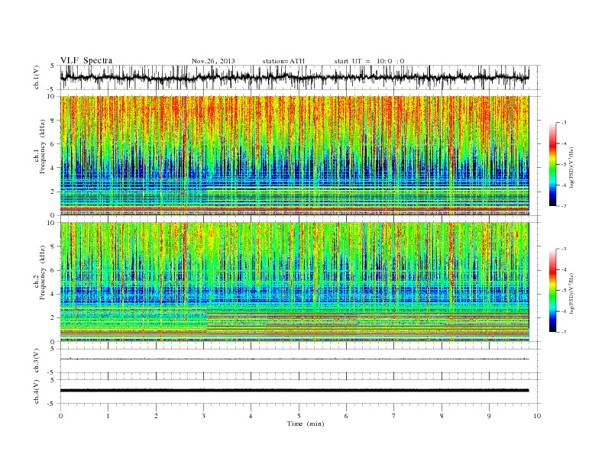
Task: Click the upper ch.1 PSD colorbar
Action: click(x=552, y=164)
